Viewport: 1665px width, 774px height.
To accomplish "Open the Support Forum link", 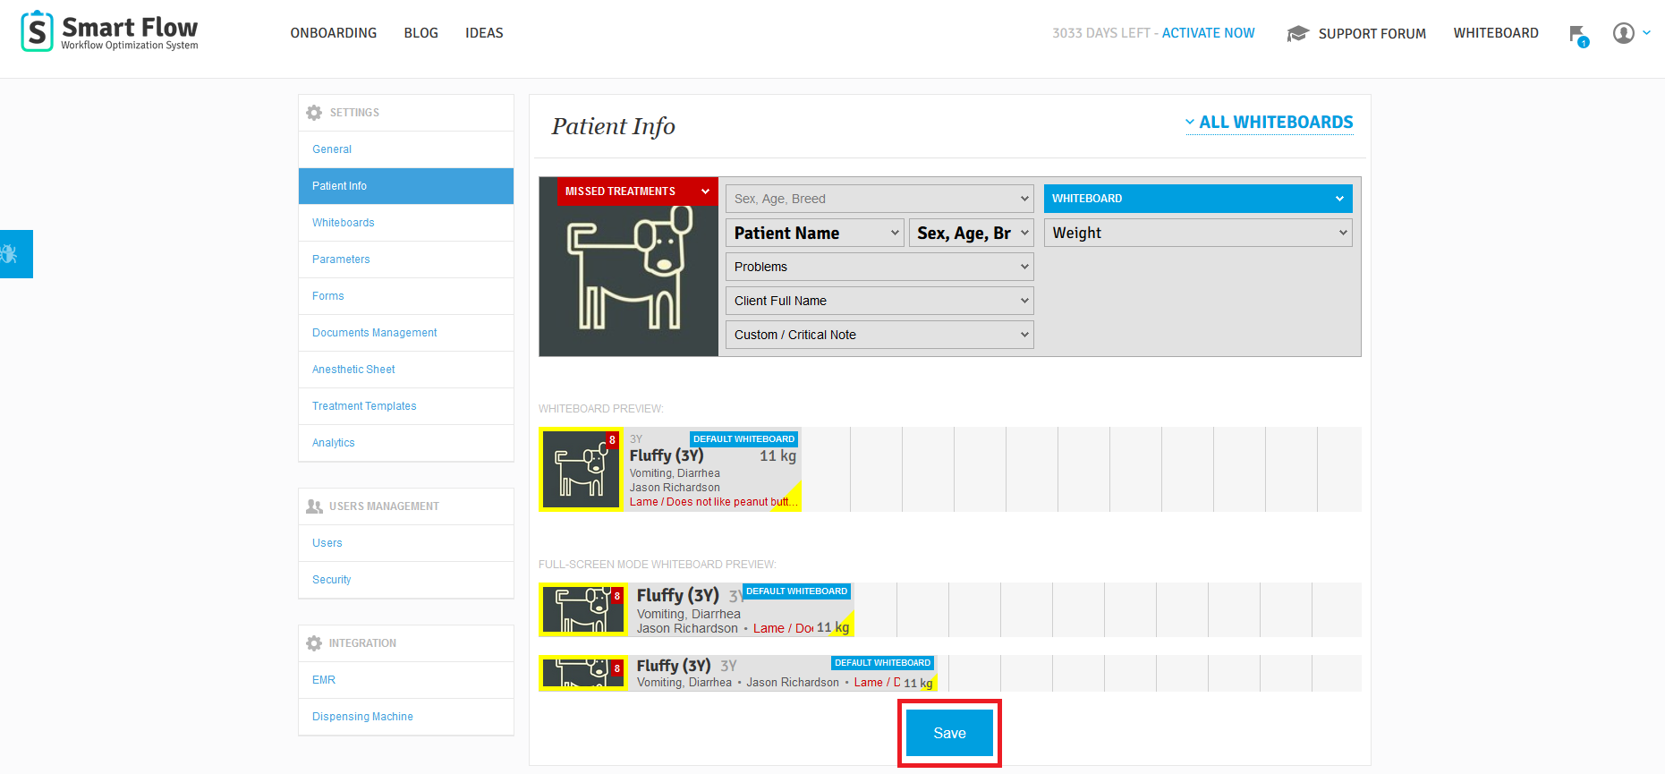I will [1372, 34].
